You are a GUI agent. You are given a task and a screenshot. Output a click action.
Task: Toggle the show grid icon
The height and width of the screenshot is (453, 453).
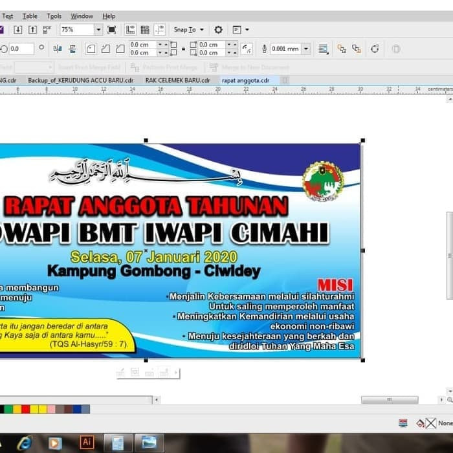tap(145, 30)
